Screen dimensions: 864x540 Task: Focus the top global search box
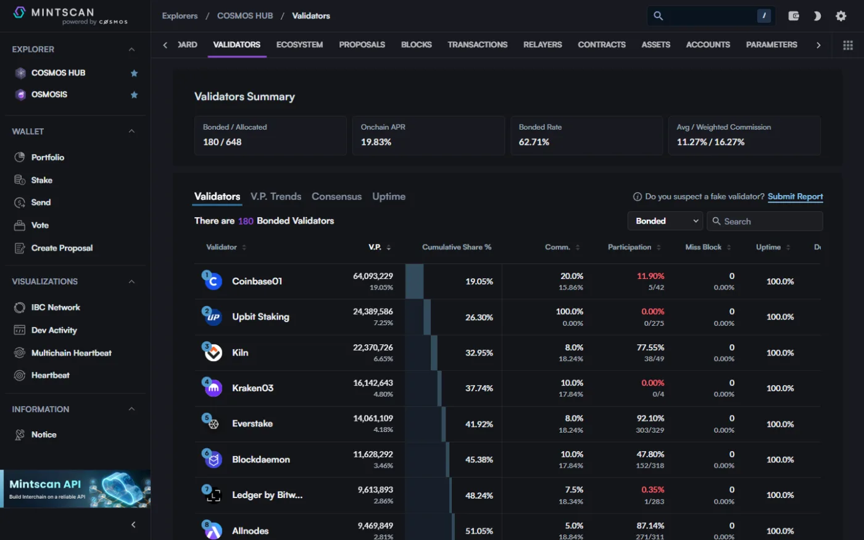[x=711, y=16]
